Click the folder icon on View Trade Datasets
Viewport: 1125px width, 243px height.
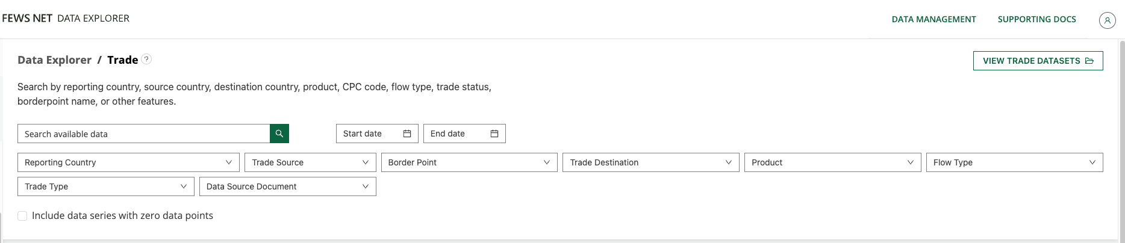tap(1089, 61)
